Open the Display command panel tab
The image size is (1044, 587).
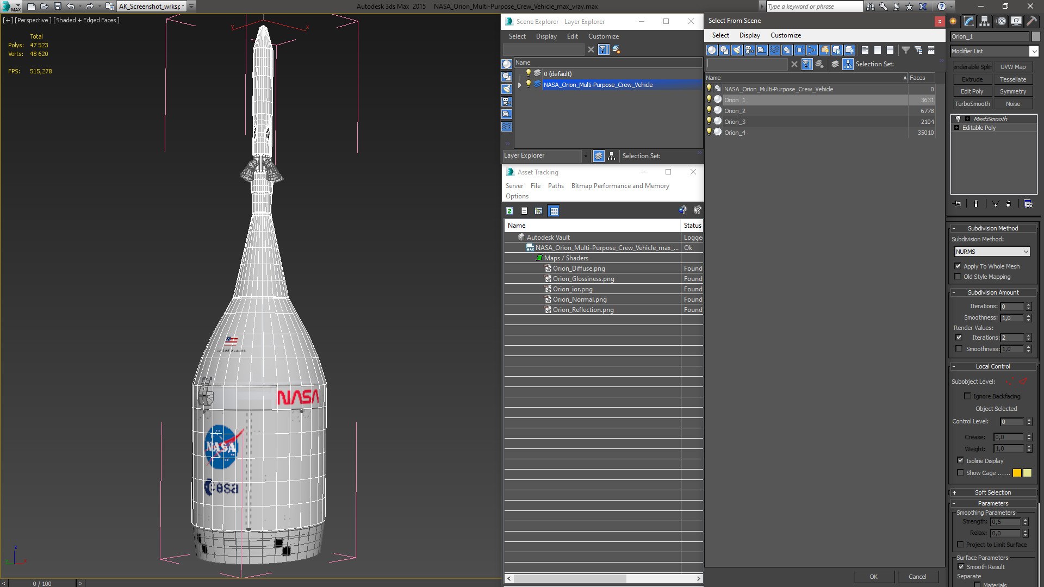[1016, 21]
